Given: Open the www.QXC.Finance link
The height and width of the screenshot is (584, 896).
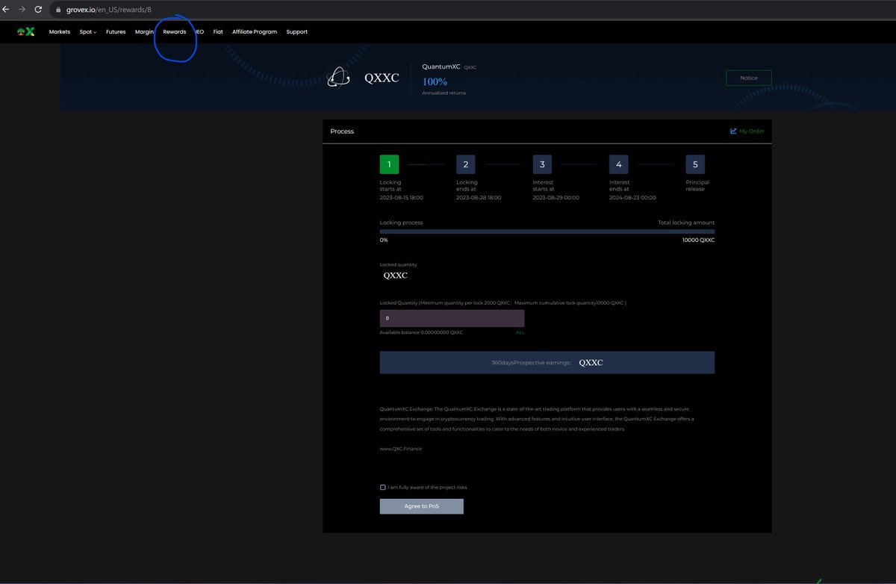Looking at the screenshot, I should click(401, 449).
